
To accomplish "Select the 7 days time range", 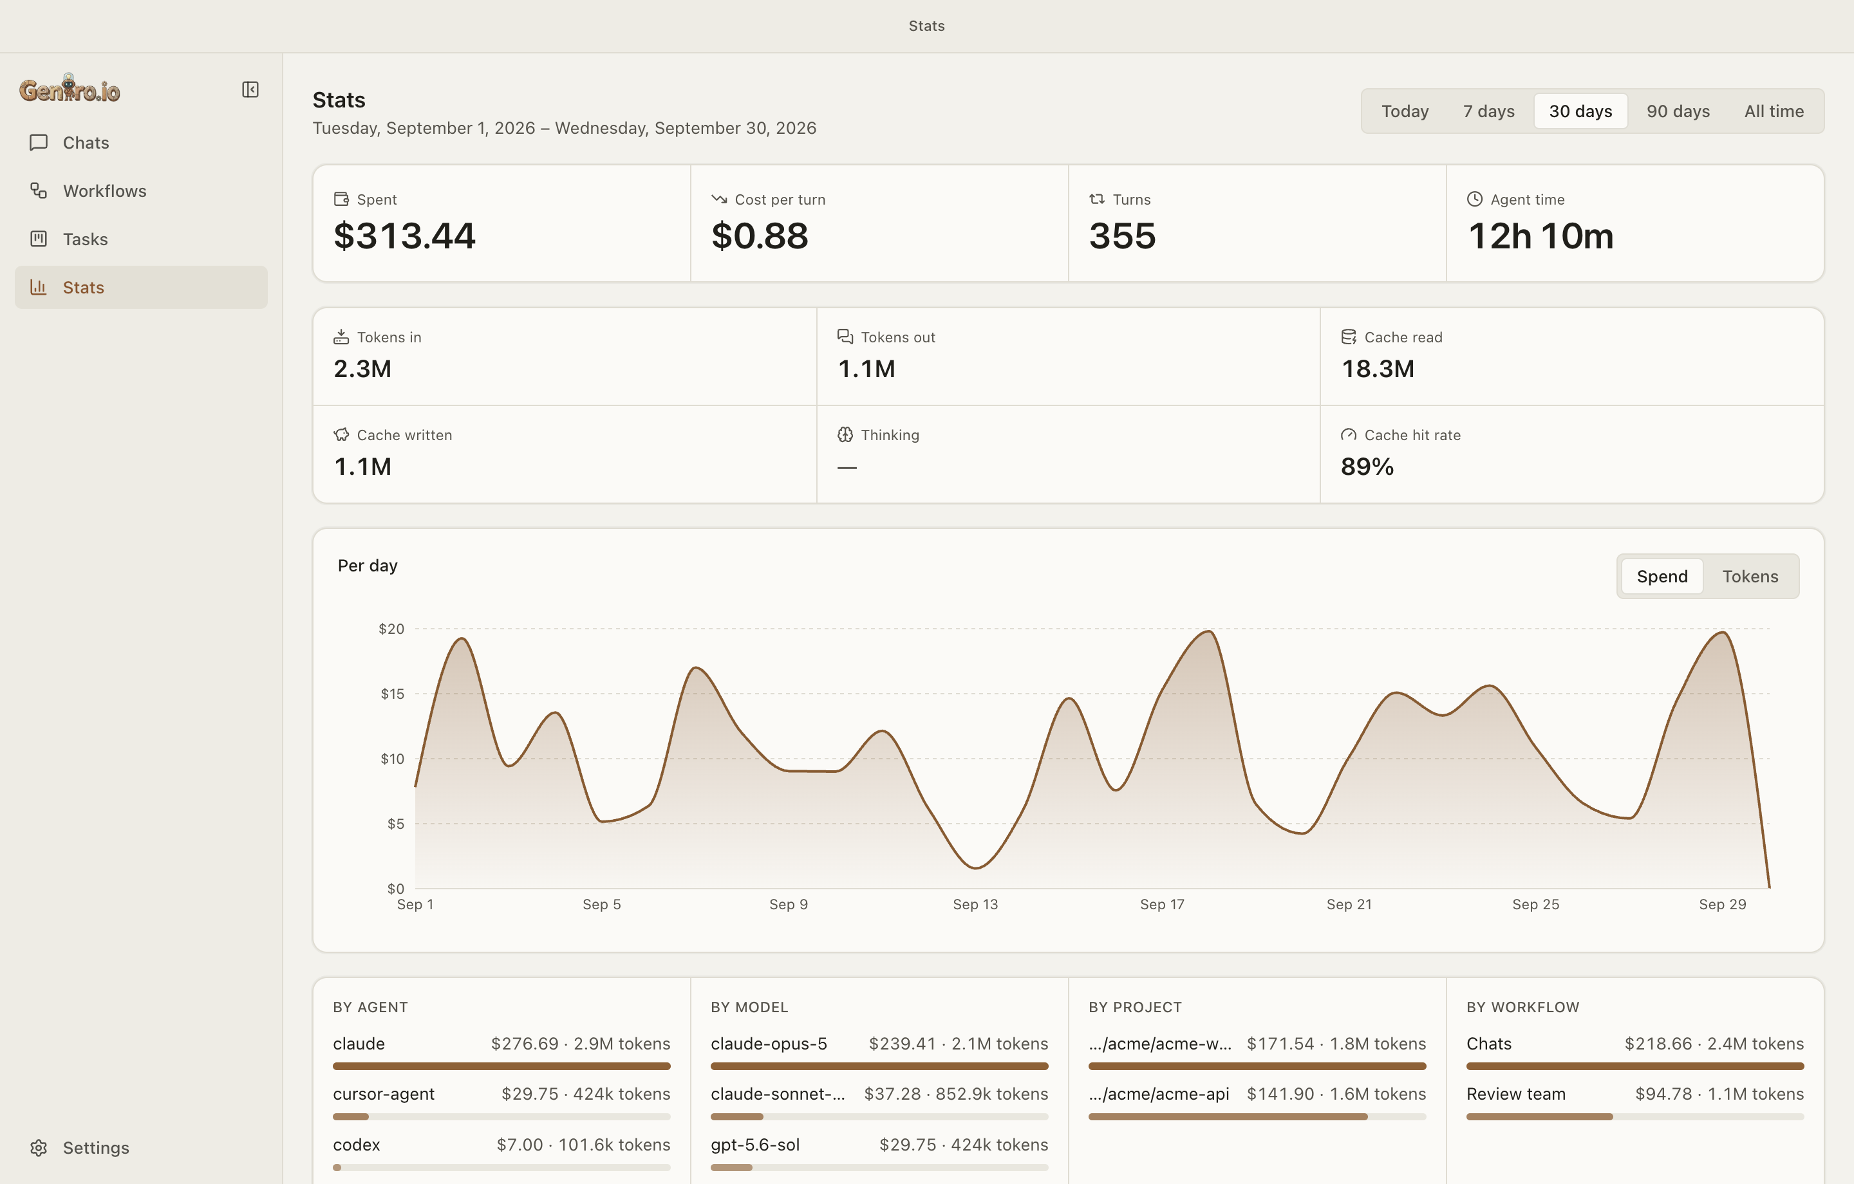I will pos(1488,111).
